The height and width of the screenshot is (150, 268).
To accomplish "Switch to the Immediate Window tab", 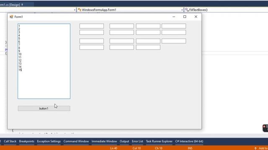I will click(104, 141).
